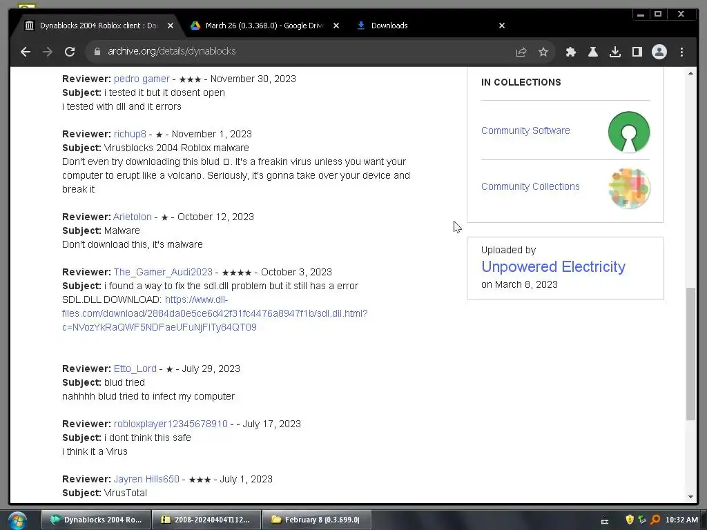Click the vertical scrollbar thumb
Screen dimensions: 707x530
click(x=690, y=354)
